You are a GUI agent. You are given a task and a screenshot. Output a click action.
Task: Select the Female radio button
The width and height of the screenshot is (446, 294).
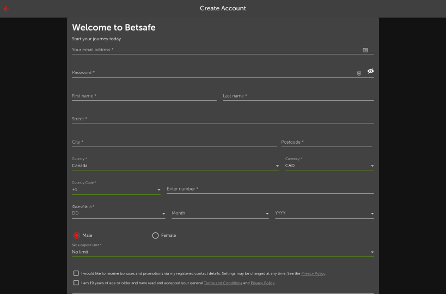tap(155, 235)
